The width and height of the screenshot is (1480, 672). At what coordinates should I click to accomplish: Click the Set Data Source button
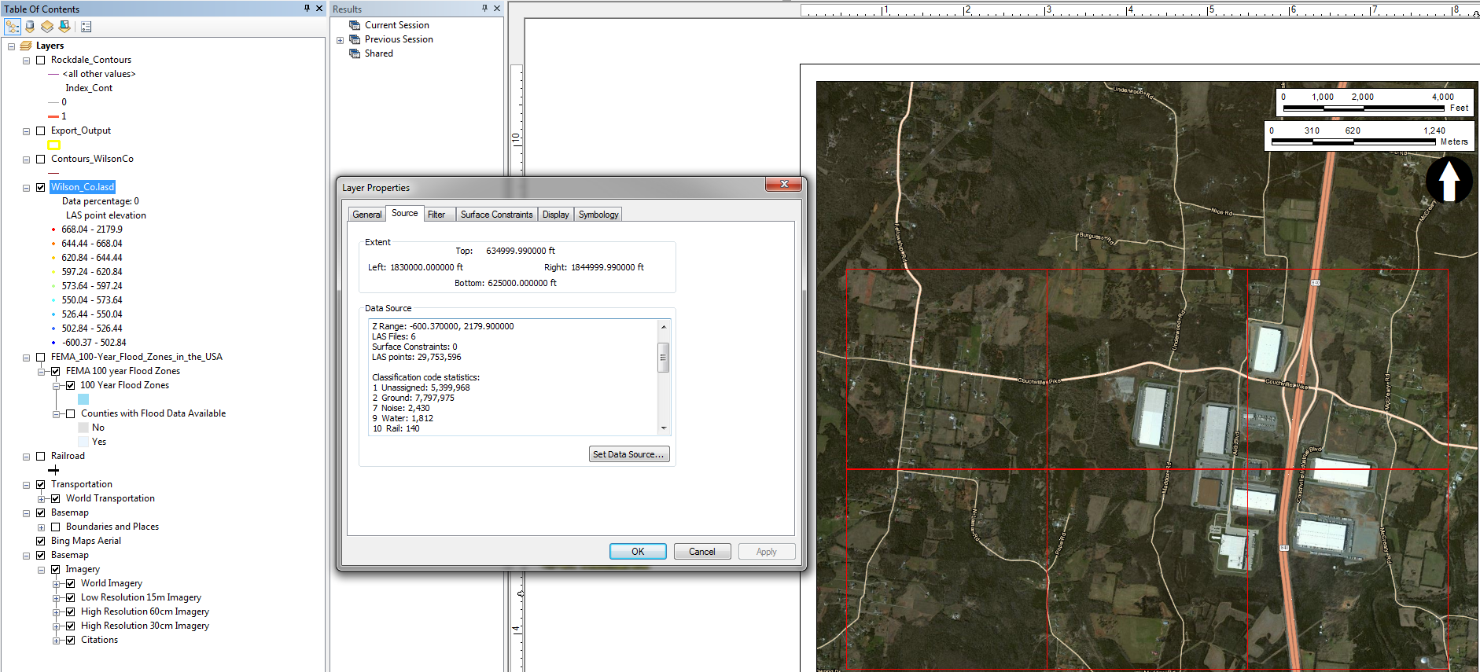pos(629,454)
